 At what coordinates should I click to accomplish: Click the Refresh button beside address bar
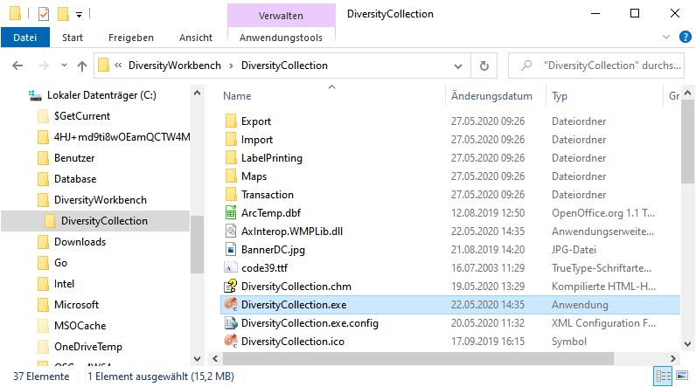click(x=484, y=66)
